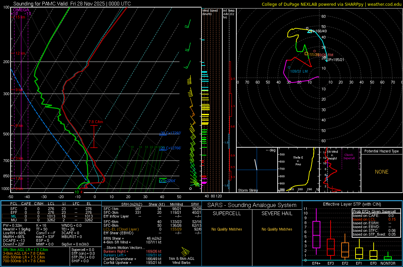Click the 12 km height marker
This screenshot has width=403, height=267.
(20, 54)
